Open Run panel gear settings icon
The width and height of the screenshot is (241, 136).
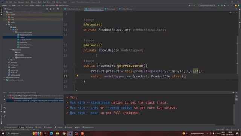coord(233,93)
